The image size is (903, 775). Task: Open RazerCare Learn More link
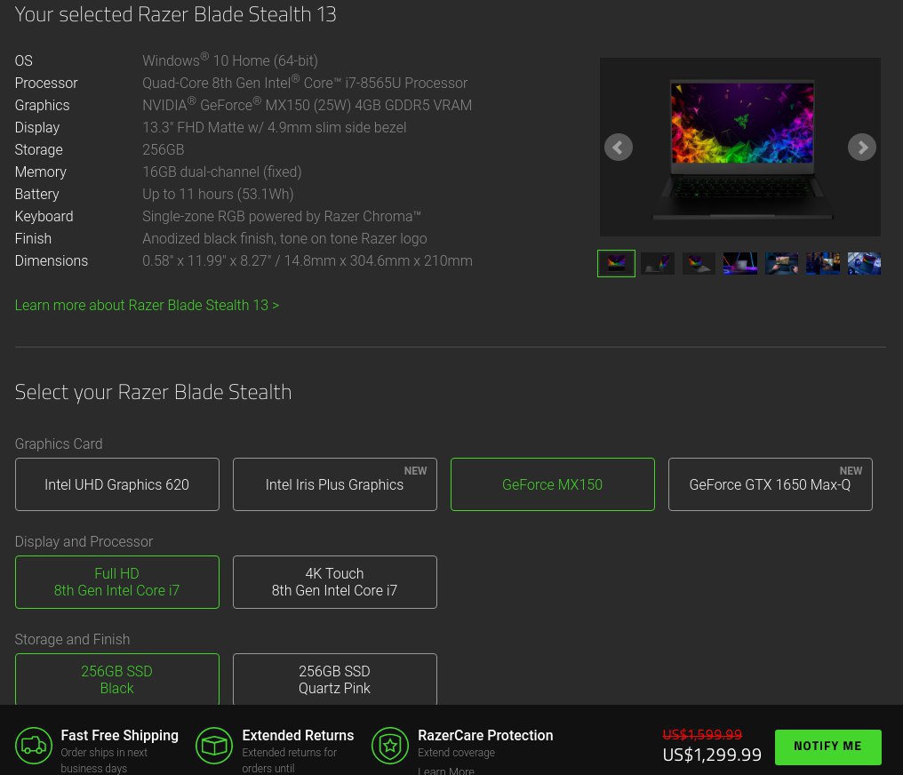point(446,771)
